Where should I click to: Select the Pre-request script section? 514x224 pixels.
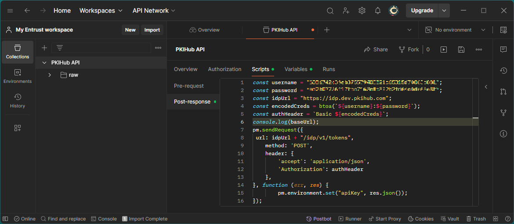[189, 86]
